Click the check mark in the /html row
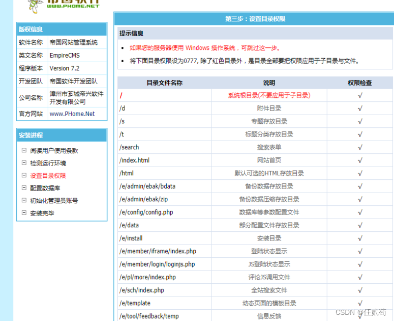This screenshot has height=321, width=394. pyautogui.click(x=360, y=173)
